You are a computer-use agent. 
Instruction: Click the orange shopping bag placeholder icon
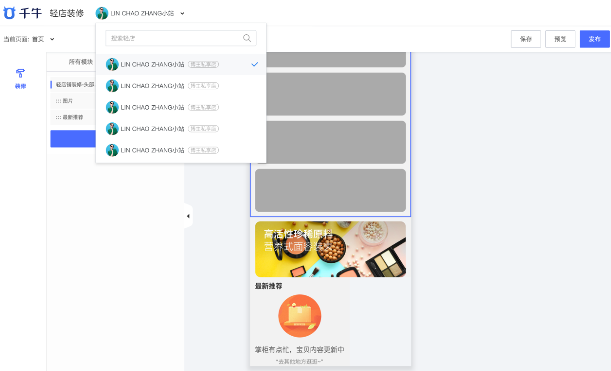tap(300, 316)
